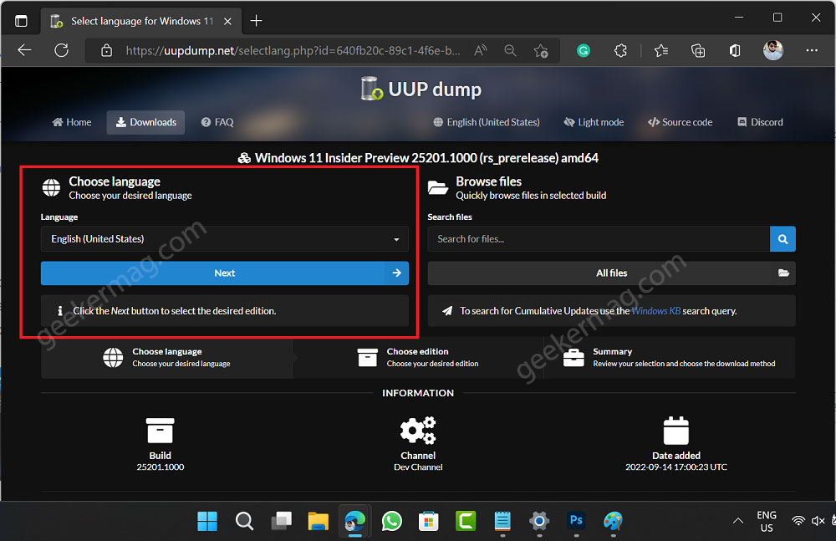Click the Choose language step
The image size is (836, 541).
pos(166,358)
